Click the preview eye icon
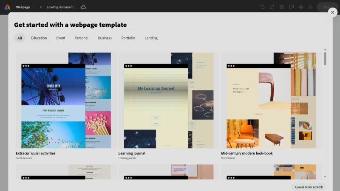Image resolution: width=340 pixels, height=191 pixels. point(301,7)
